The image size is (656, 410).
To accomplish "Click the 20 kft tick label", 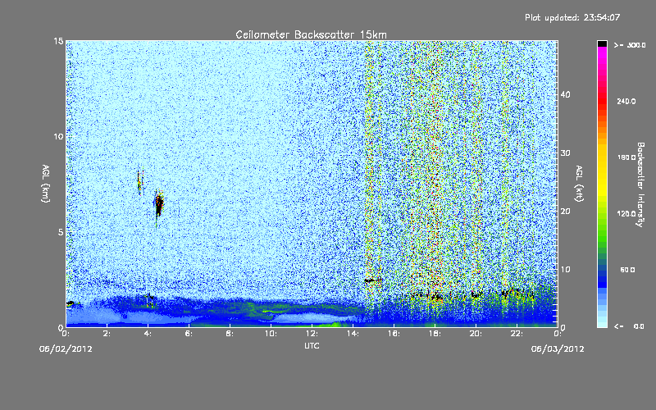I will [565, 212].
